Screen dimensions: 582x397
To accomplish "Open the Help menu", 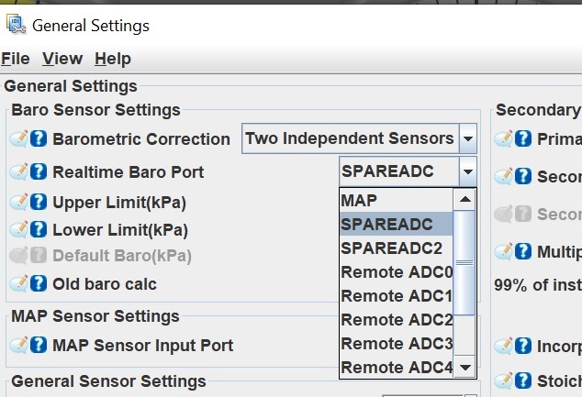I will 113,59.
